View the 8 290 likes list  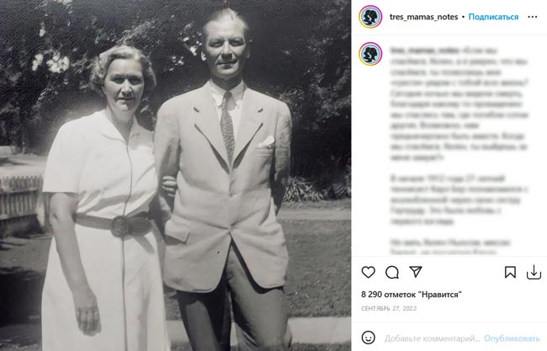pos(412,295)
